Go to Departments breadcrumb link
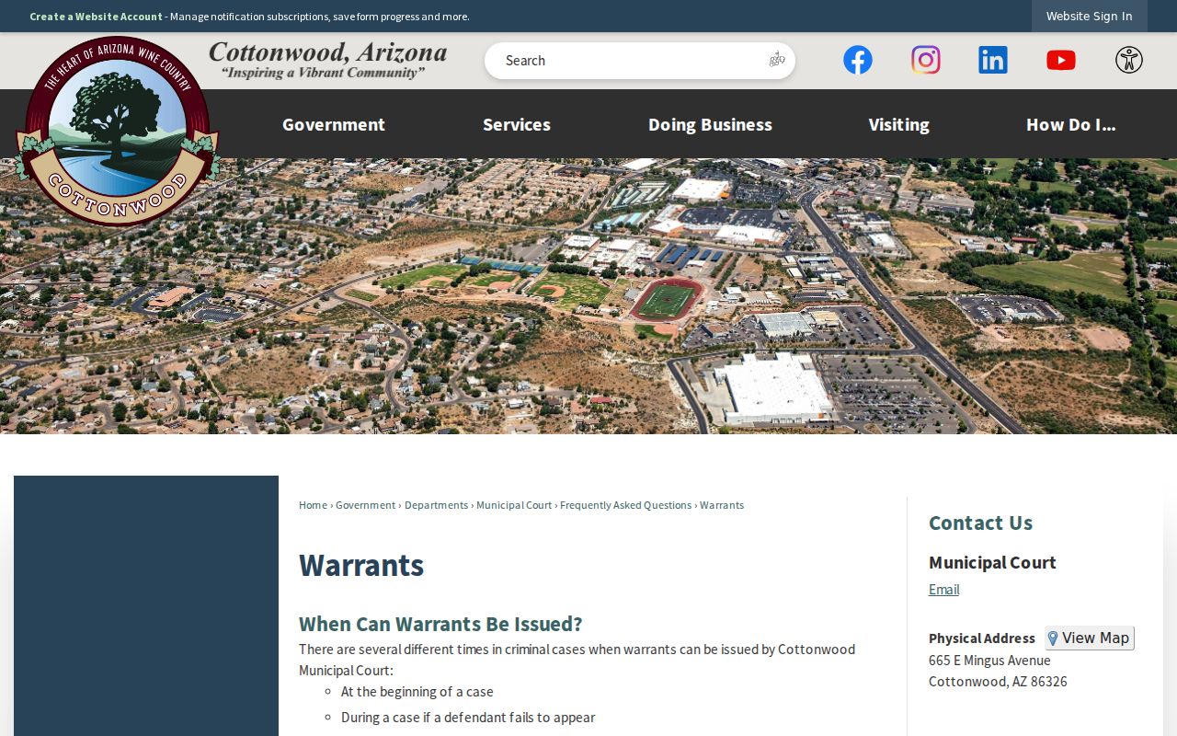Screen dimensions: 1177x736 click(437, 505)
